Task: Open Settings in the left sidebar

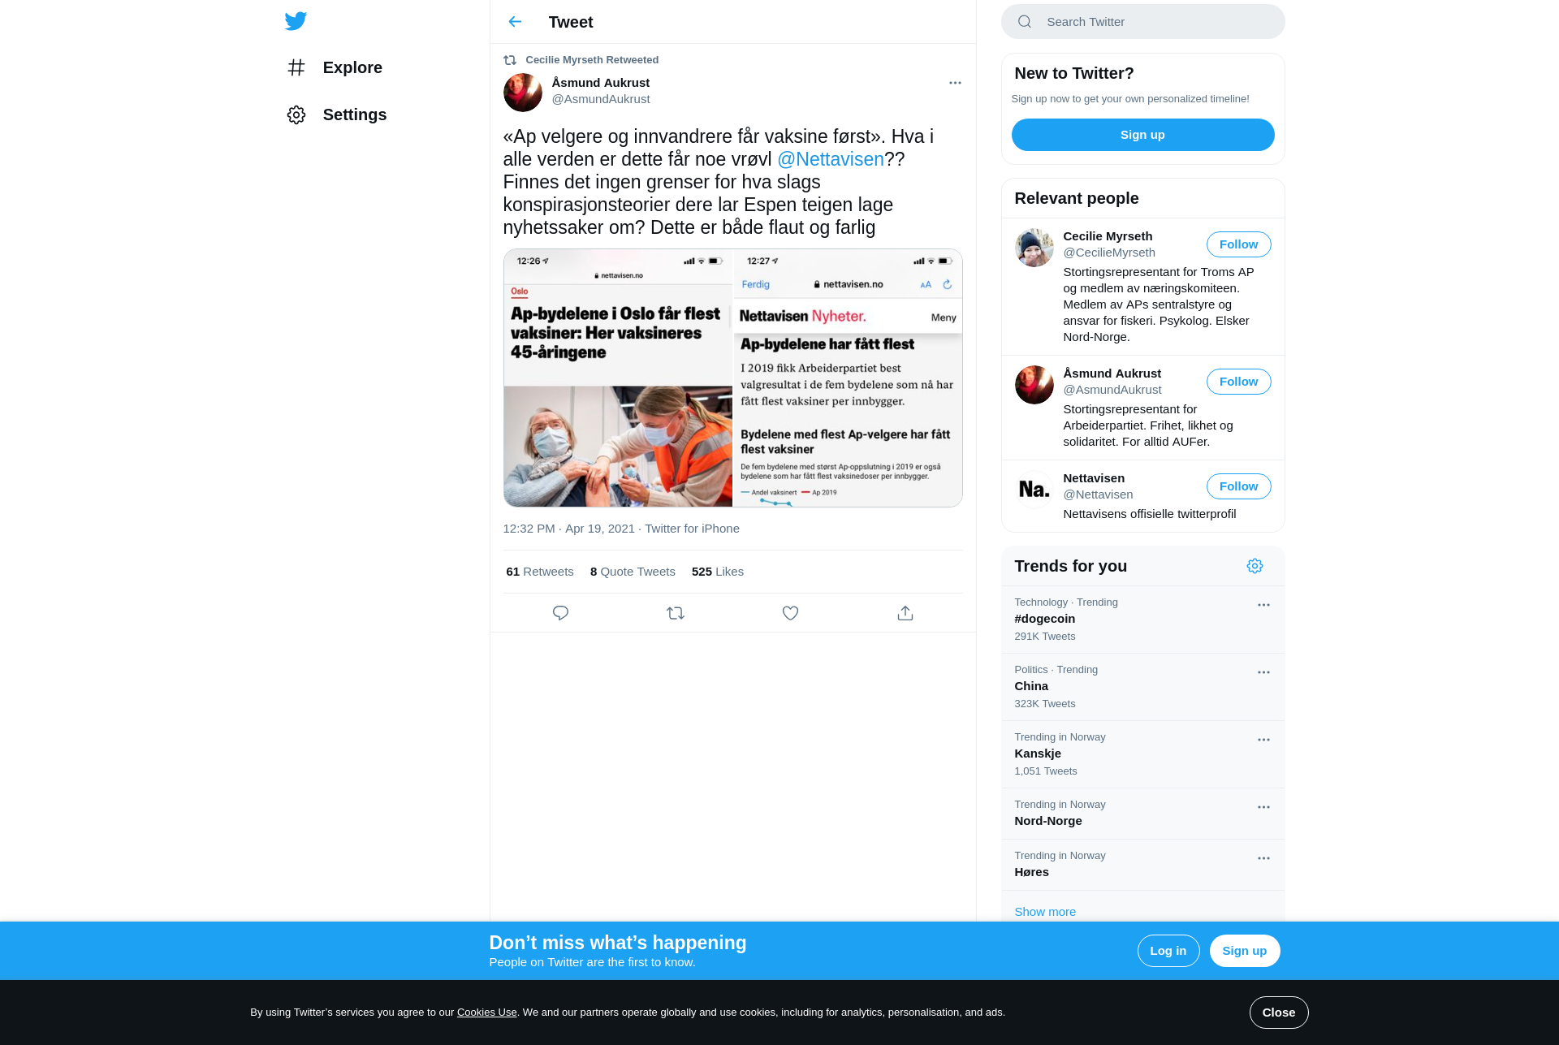Action: click(x=336, y=114)
